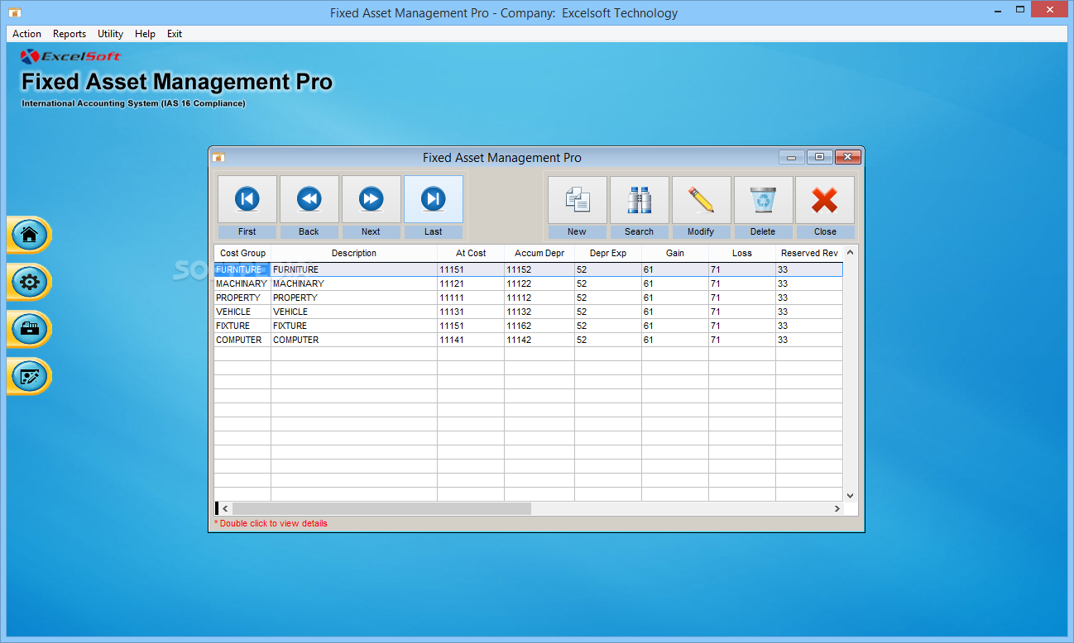1074x643 pixels.
Task: Click the New label button
Action: (x=578, y=231)
